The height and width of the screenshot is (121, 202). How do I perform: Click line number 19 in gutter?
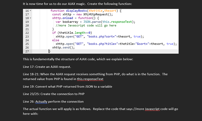(27, 22)
